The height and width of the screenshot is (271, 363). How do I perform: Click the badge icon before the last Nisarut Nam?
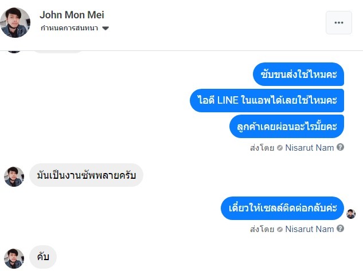(279, 229)
